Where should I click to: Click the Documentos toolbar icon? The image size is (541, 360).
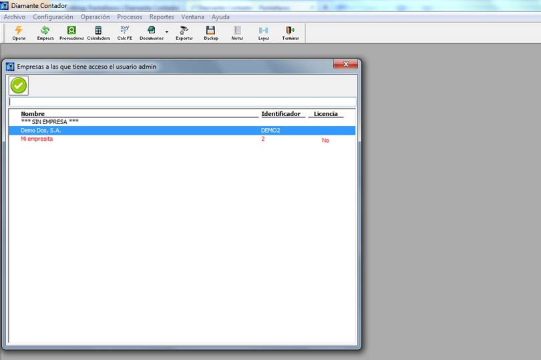[x=152, y=33]
